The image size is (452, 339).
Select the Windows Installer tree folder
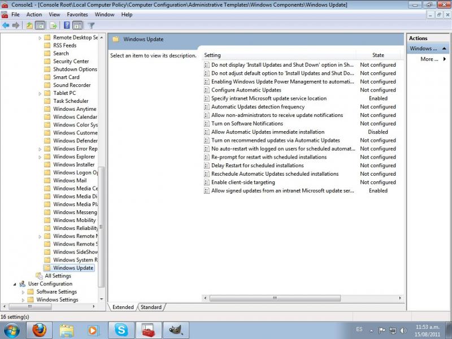[x=74, y=164]
